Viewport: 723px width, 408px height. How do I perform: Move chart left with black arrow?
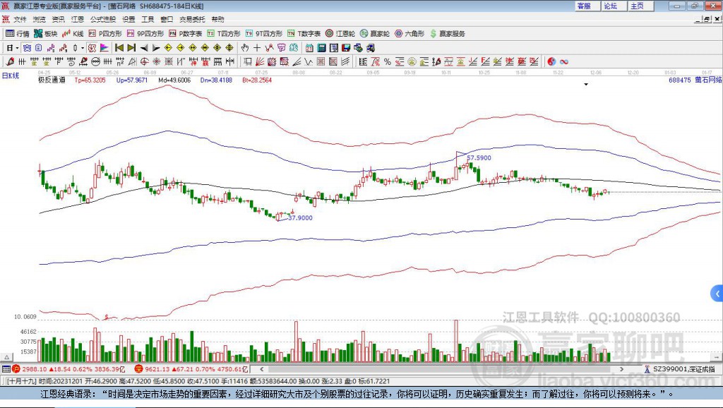coord(143,48)
